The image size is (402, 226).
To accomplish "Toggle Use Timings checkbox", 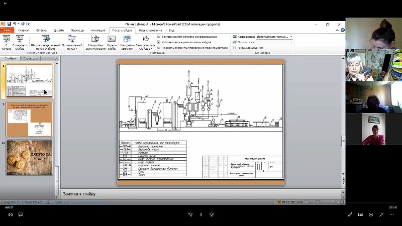I will pyautogui.click(x=159, y=42).
